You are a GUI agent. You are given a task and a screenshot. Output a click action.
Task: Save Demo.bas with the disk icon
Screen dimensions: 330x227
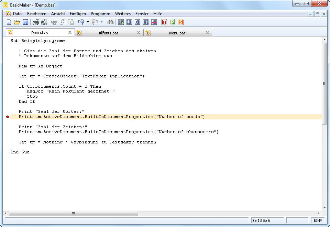[25, 22]
